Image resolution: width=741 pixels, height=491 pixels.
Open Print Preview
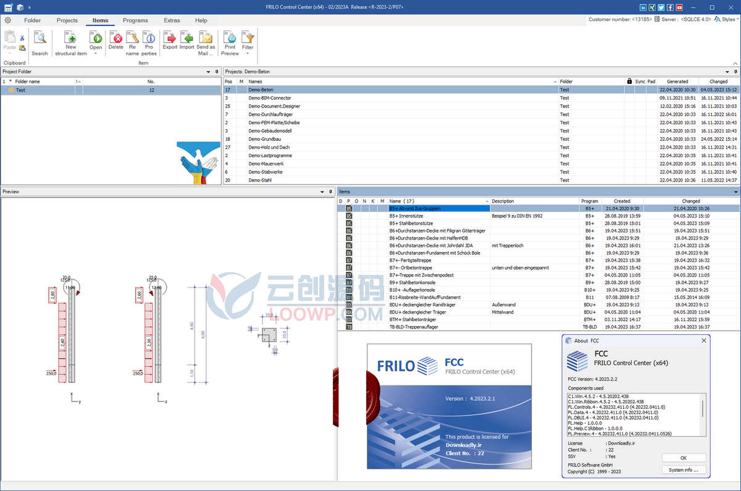(x=230, y=43)
